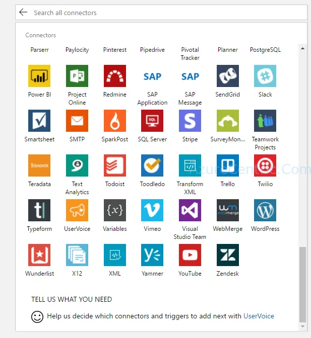The width and height of the screenshot is (311, 338).
Task: Select the Power BI connector icon
Action: [39, 76]
